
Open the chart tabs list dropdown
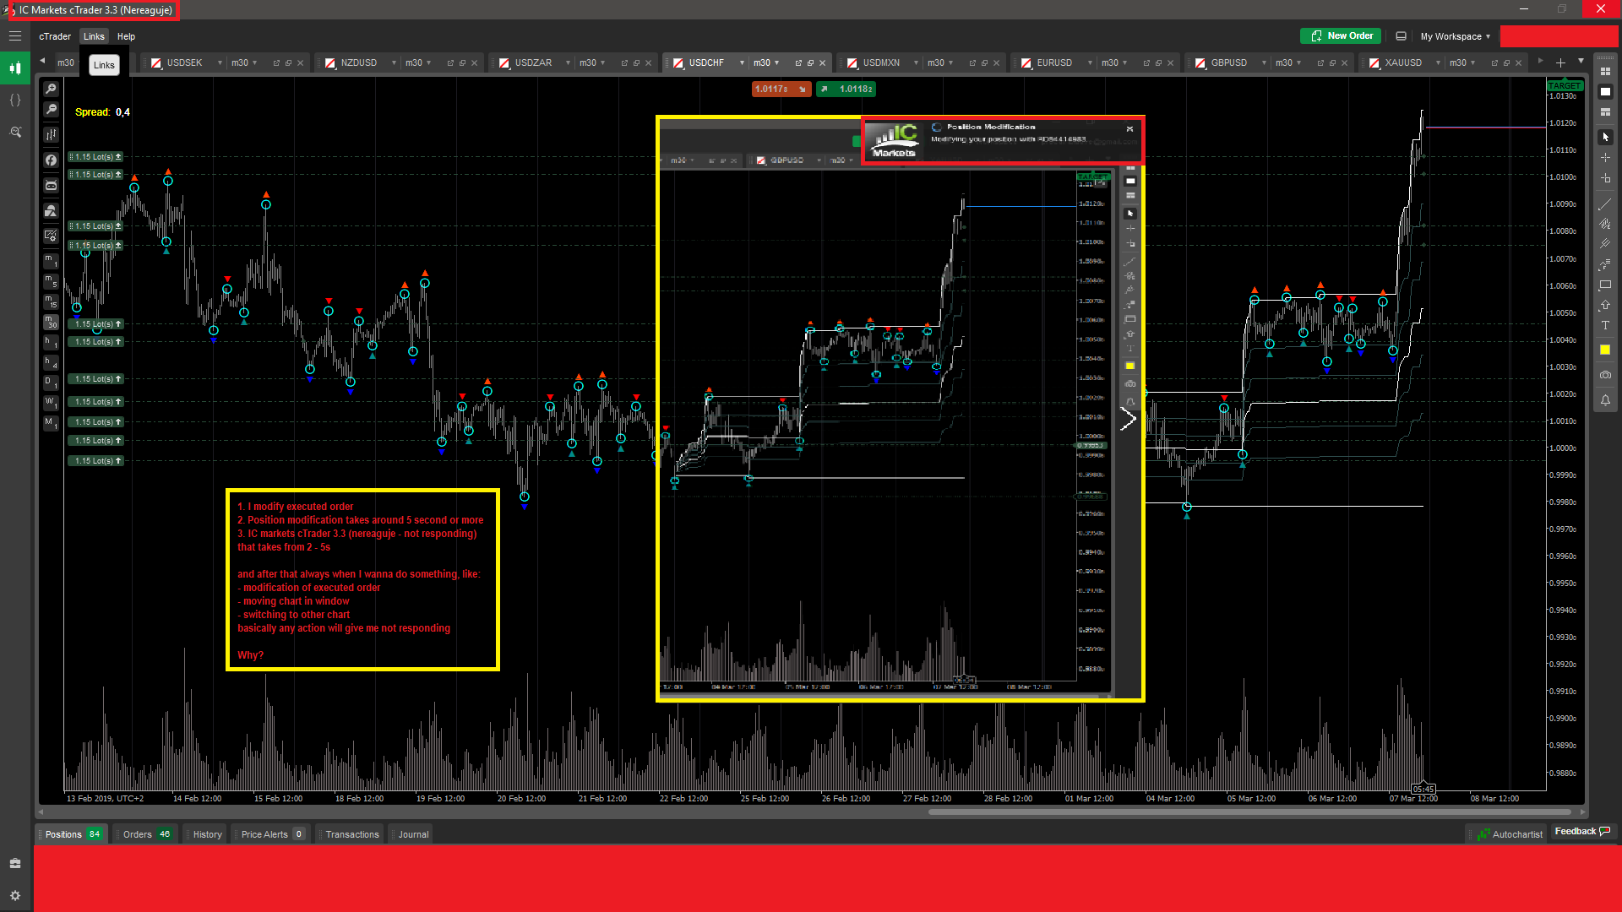(x=1581, y=61)
